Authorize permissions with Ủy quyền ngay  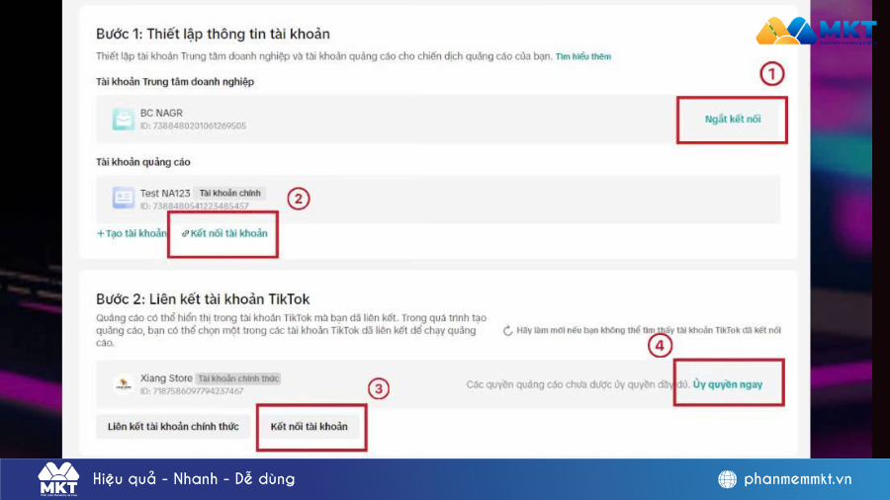[728, 384]
